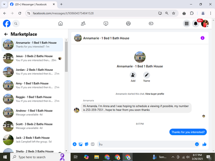215x161 pixels.
Task: Open more actions plus icon in composer
Action: coord(74,144)
